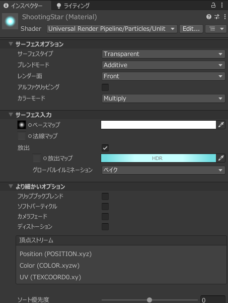This screenshot has height=303, width=228.
Task: Enable the ソフトパーティクル checkbox
Action: (105, 207)
